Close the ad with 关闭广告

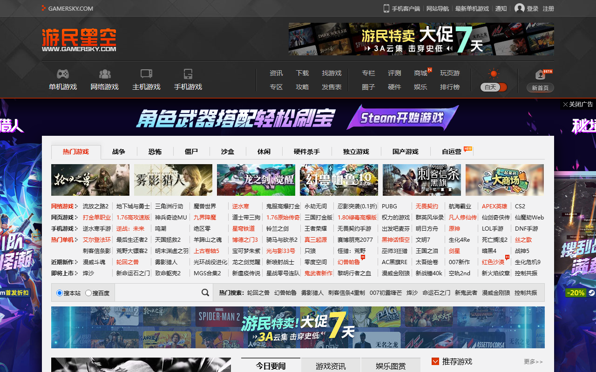(x=578, y=105)
